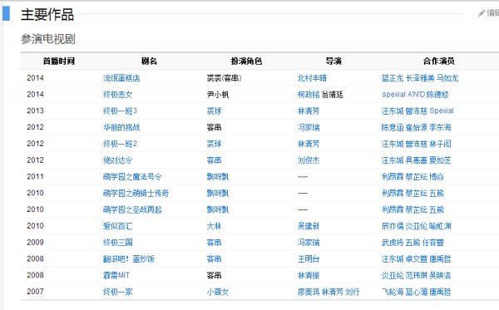This screenshot has width=499, height=310.
Task: Open the 终极一班3 drama link
Action: pos(120,111)
